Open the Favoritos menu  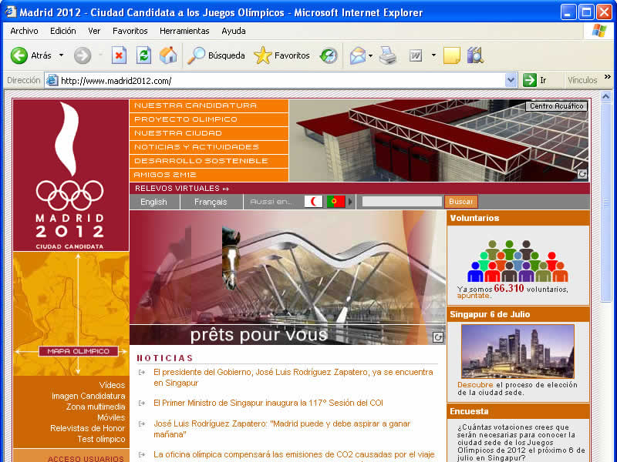coord(130,31)
